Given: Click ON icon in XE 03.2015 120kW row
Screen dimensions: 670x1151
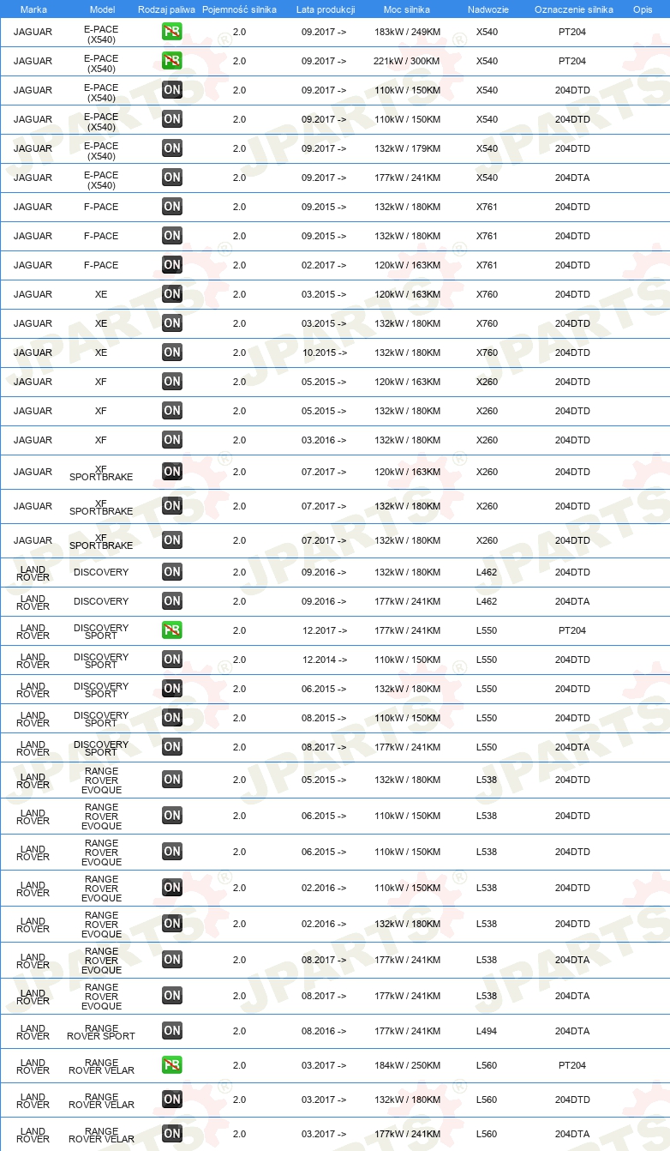Looking at the screenshot, I should (x=172, y=294).
